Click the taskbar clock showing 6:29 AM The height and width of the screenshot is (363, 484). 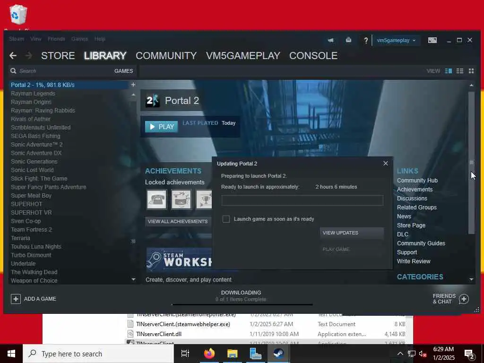tap(443, 354)
